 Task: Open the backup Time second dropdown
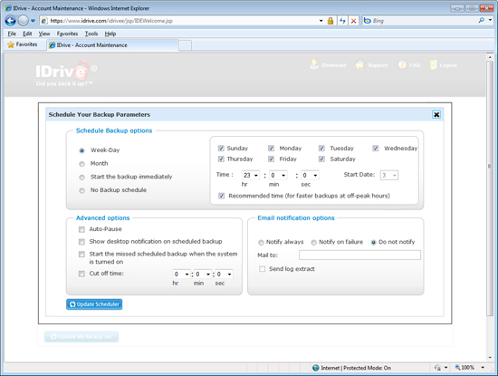[310, 176]
